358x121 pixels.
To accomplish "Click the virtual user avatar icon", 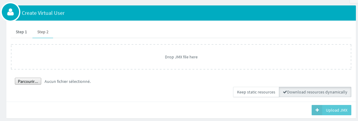I will click(x=11, y=12).
